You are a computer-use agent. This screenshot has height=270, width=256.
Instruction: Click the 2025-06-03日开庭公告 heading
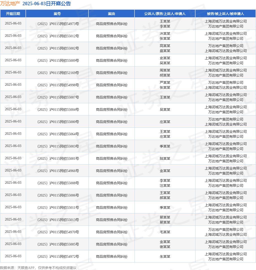47,3
